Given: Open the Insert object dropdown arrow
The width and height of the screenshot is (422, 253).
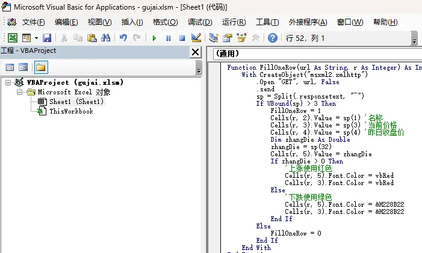Looking at the screenshot, I should point(36,38).
